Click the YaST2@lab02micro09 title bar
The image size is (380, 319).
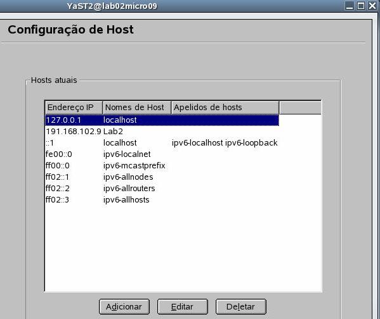point(112,6)
